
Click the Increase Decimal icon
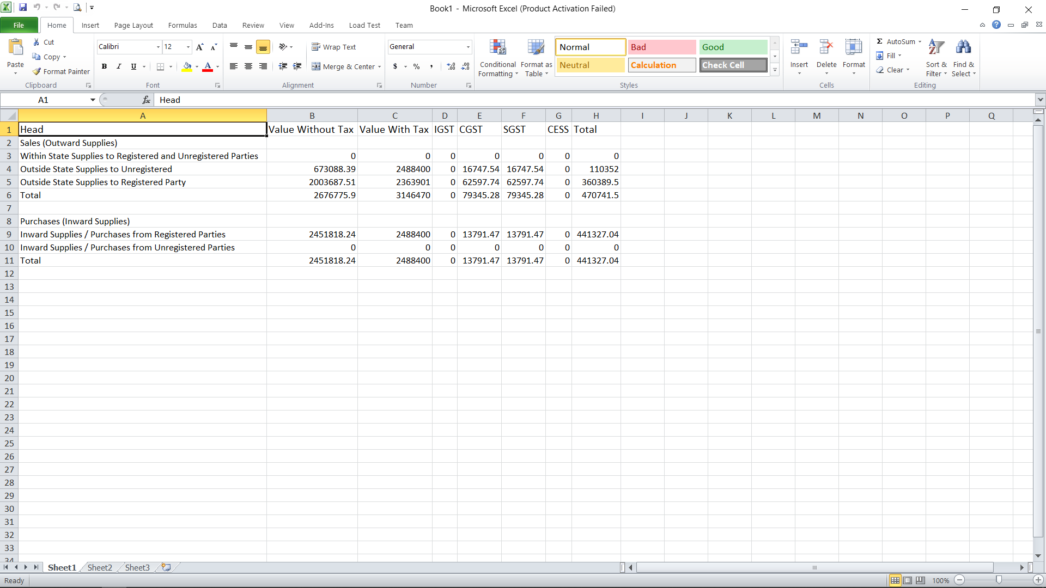coord(451,66)
